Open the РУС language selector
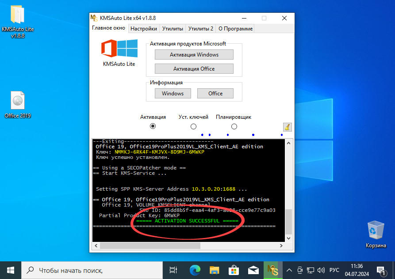Screen dimensions: 395x279 (x=334, y=270)
